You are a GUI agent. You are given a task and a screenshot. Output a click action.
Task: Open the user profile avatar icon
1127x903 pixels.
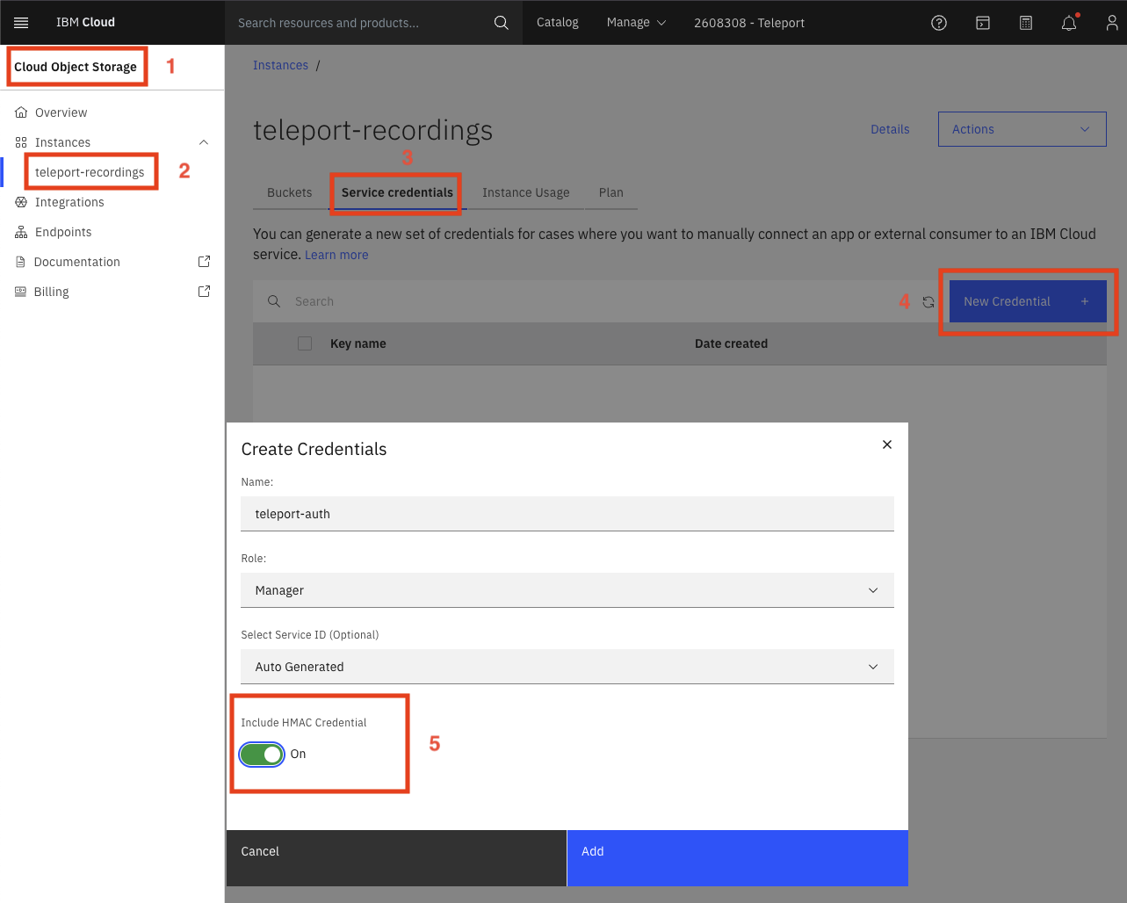tap(1112, 22)
